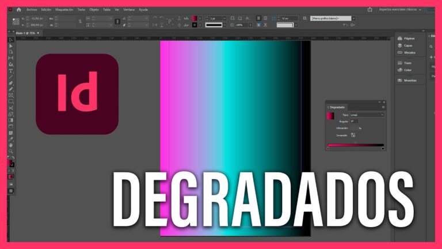Open the Maquetación menu
The image size is (442, 249).
[x=64, y=10]
